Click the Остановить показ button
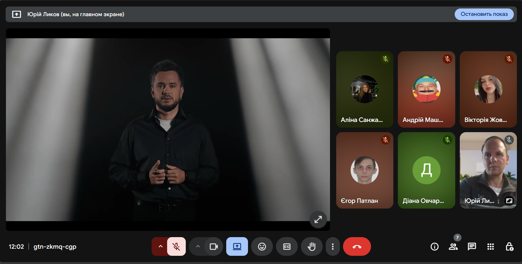 click(x=484, y=14)
